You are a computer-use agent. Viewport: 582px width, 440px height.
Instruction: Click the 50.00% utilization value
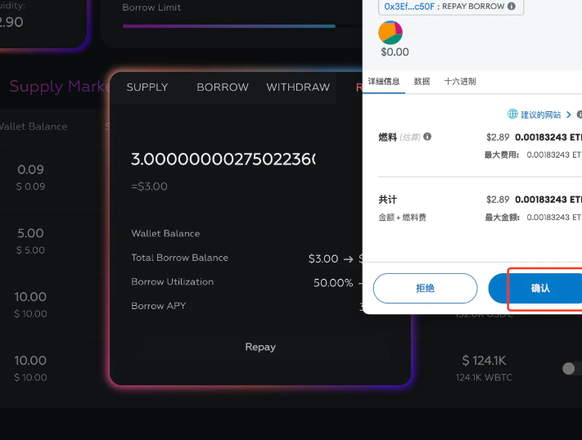click(333, 283)
